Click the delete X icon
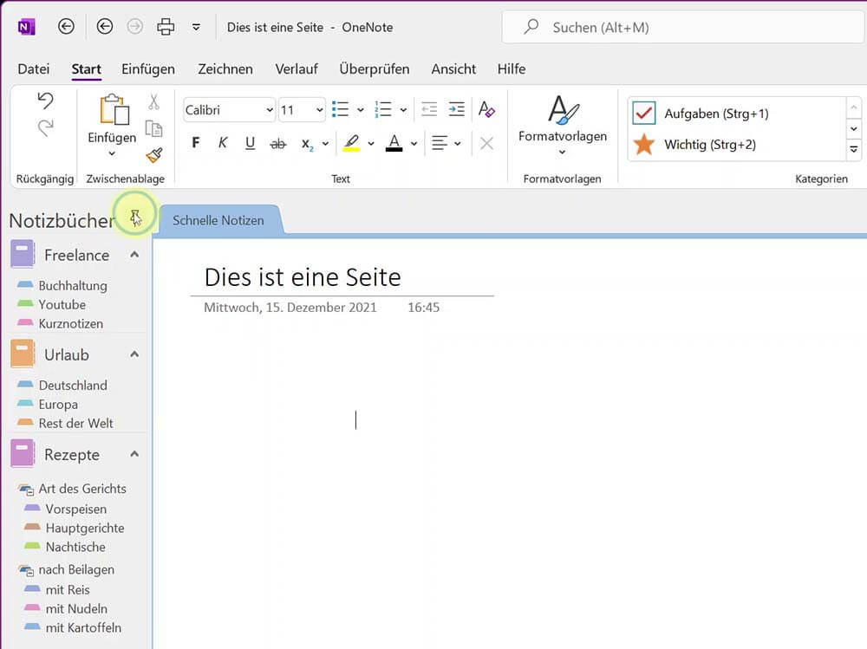The height and width of the screenshot is (649, 867). point(486,144)
